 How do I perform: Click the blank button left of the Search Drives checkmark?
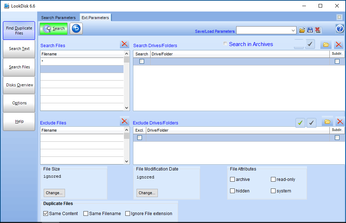[299, 44]
